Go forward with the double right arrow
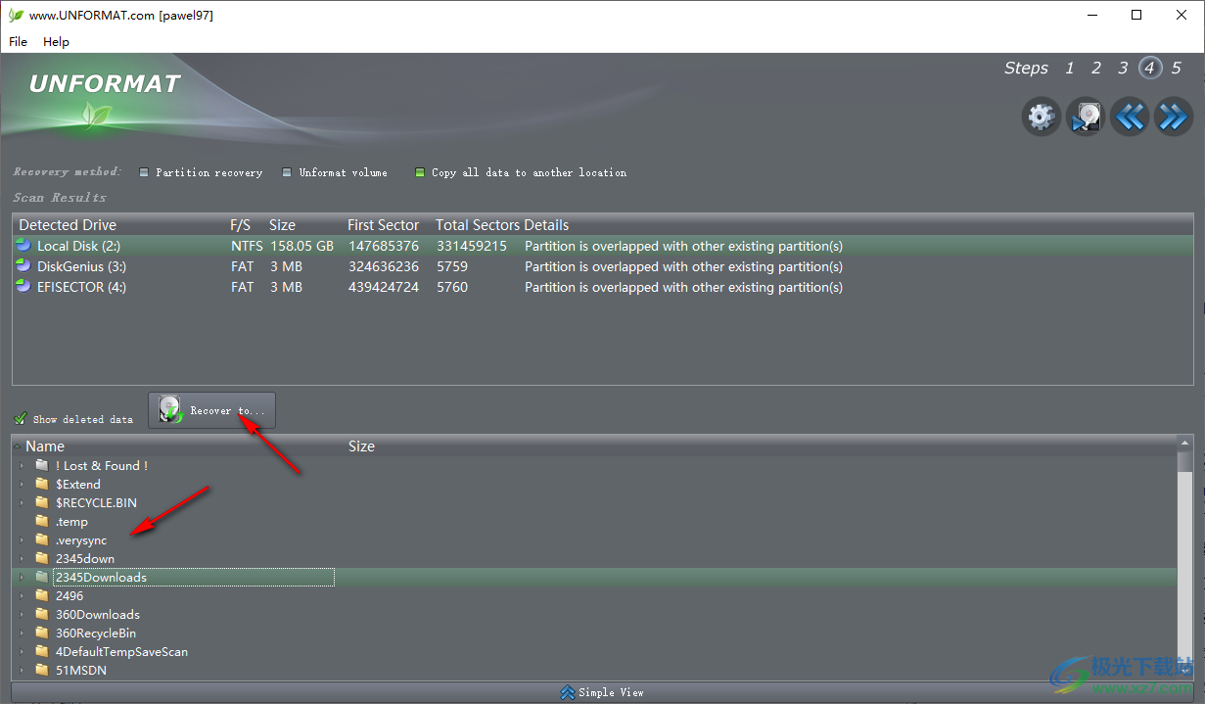 point(1173,117)
